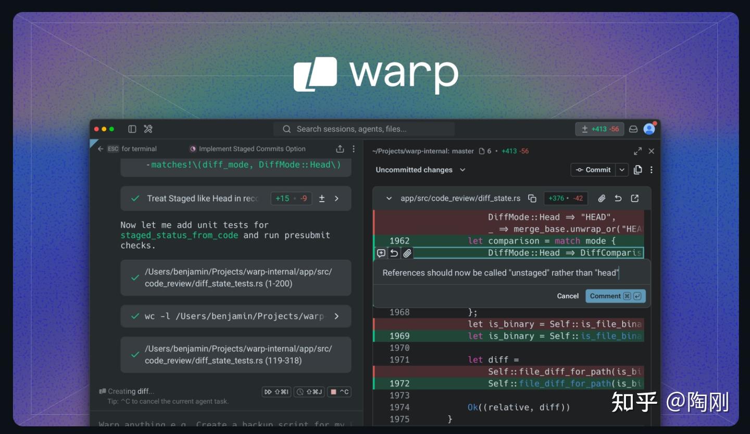
Task: Click the diff icon in Treat Staged row
Action: [322, 198]
